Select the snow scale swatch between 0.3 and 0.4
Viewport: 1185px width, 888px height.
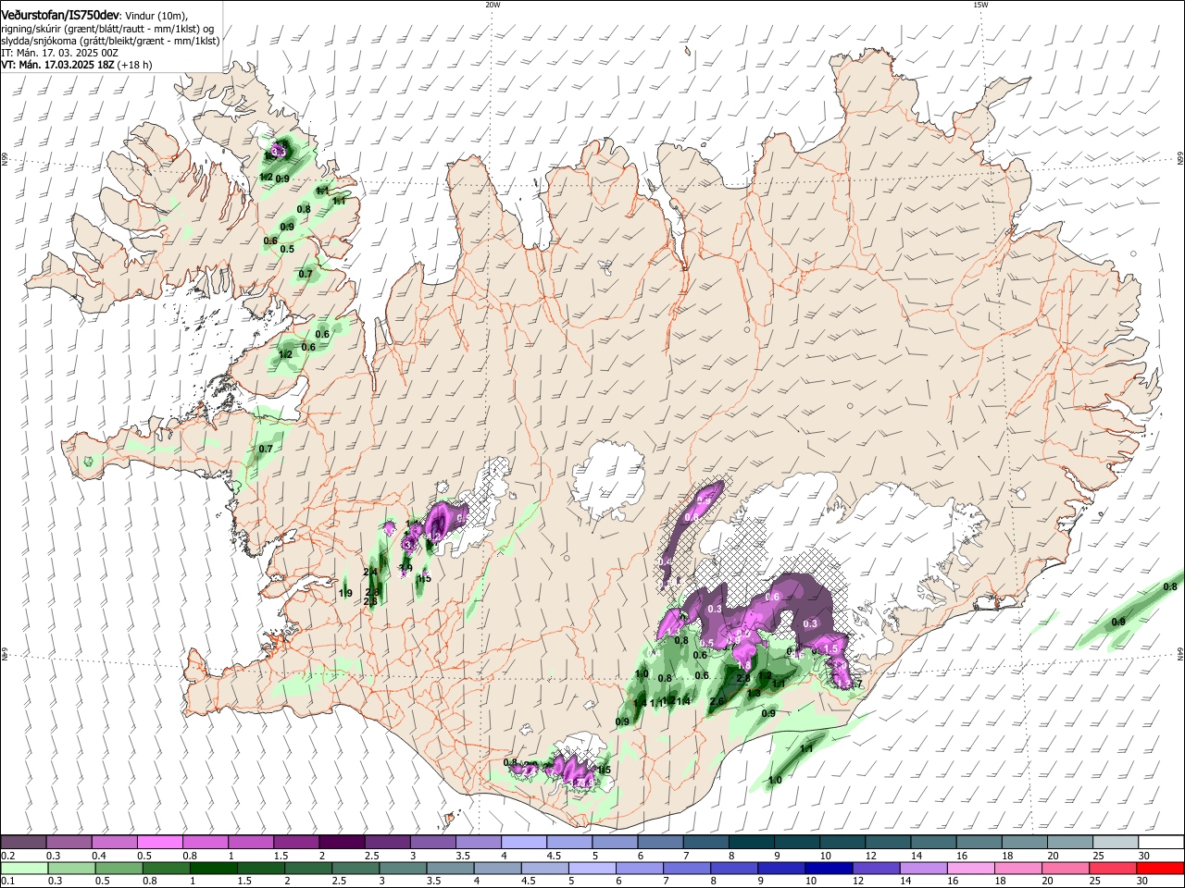(69, 843)
